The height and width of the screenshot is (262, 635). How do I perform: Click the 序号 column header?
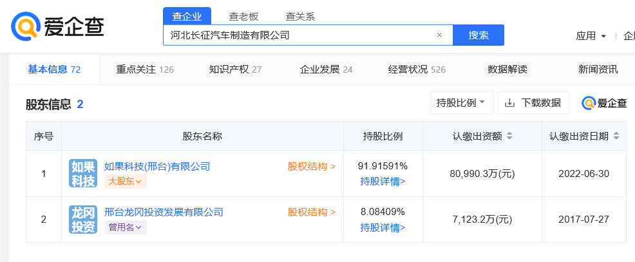click(x=44, y=136)
